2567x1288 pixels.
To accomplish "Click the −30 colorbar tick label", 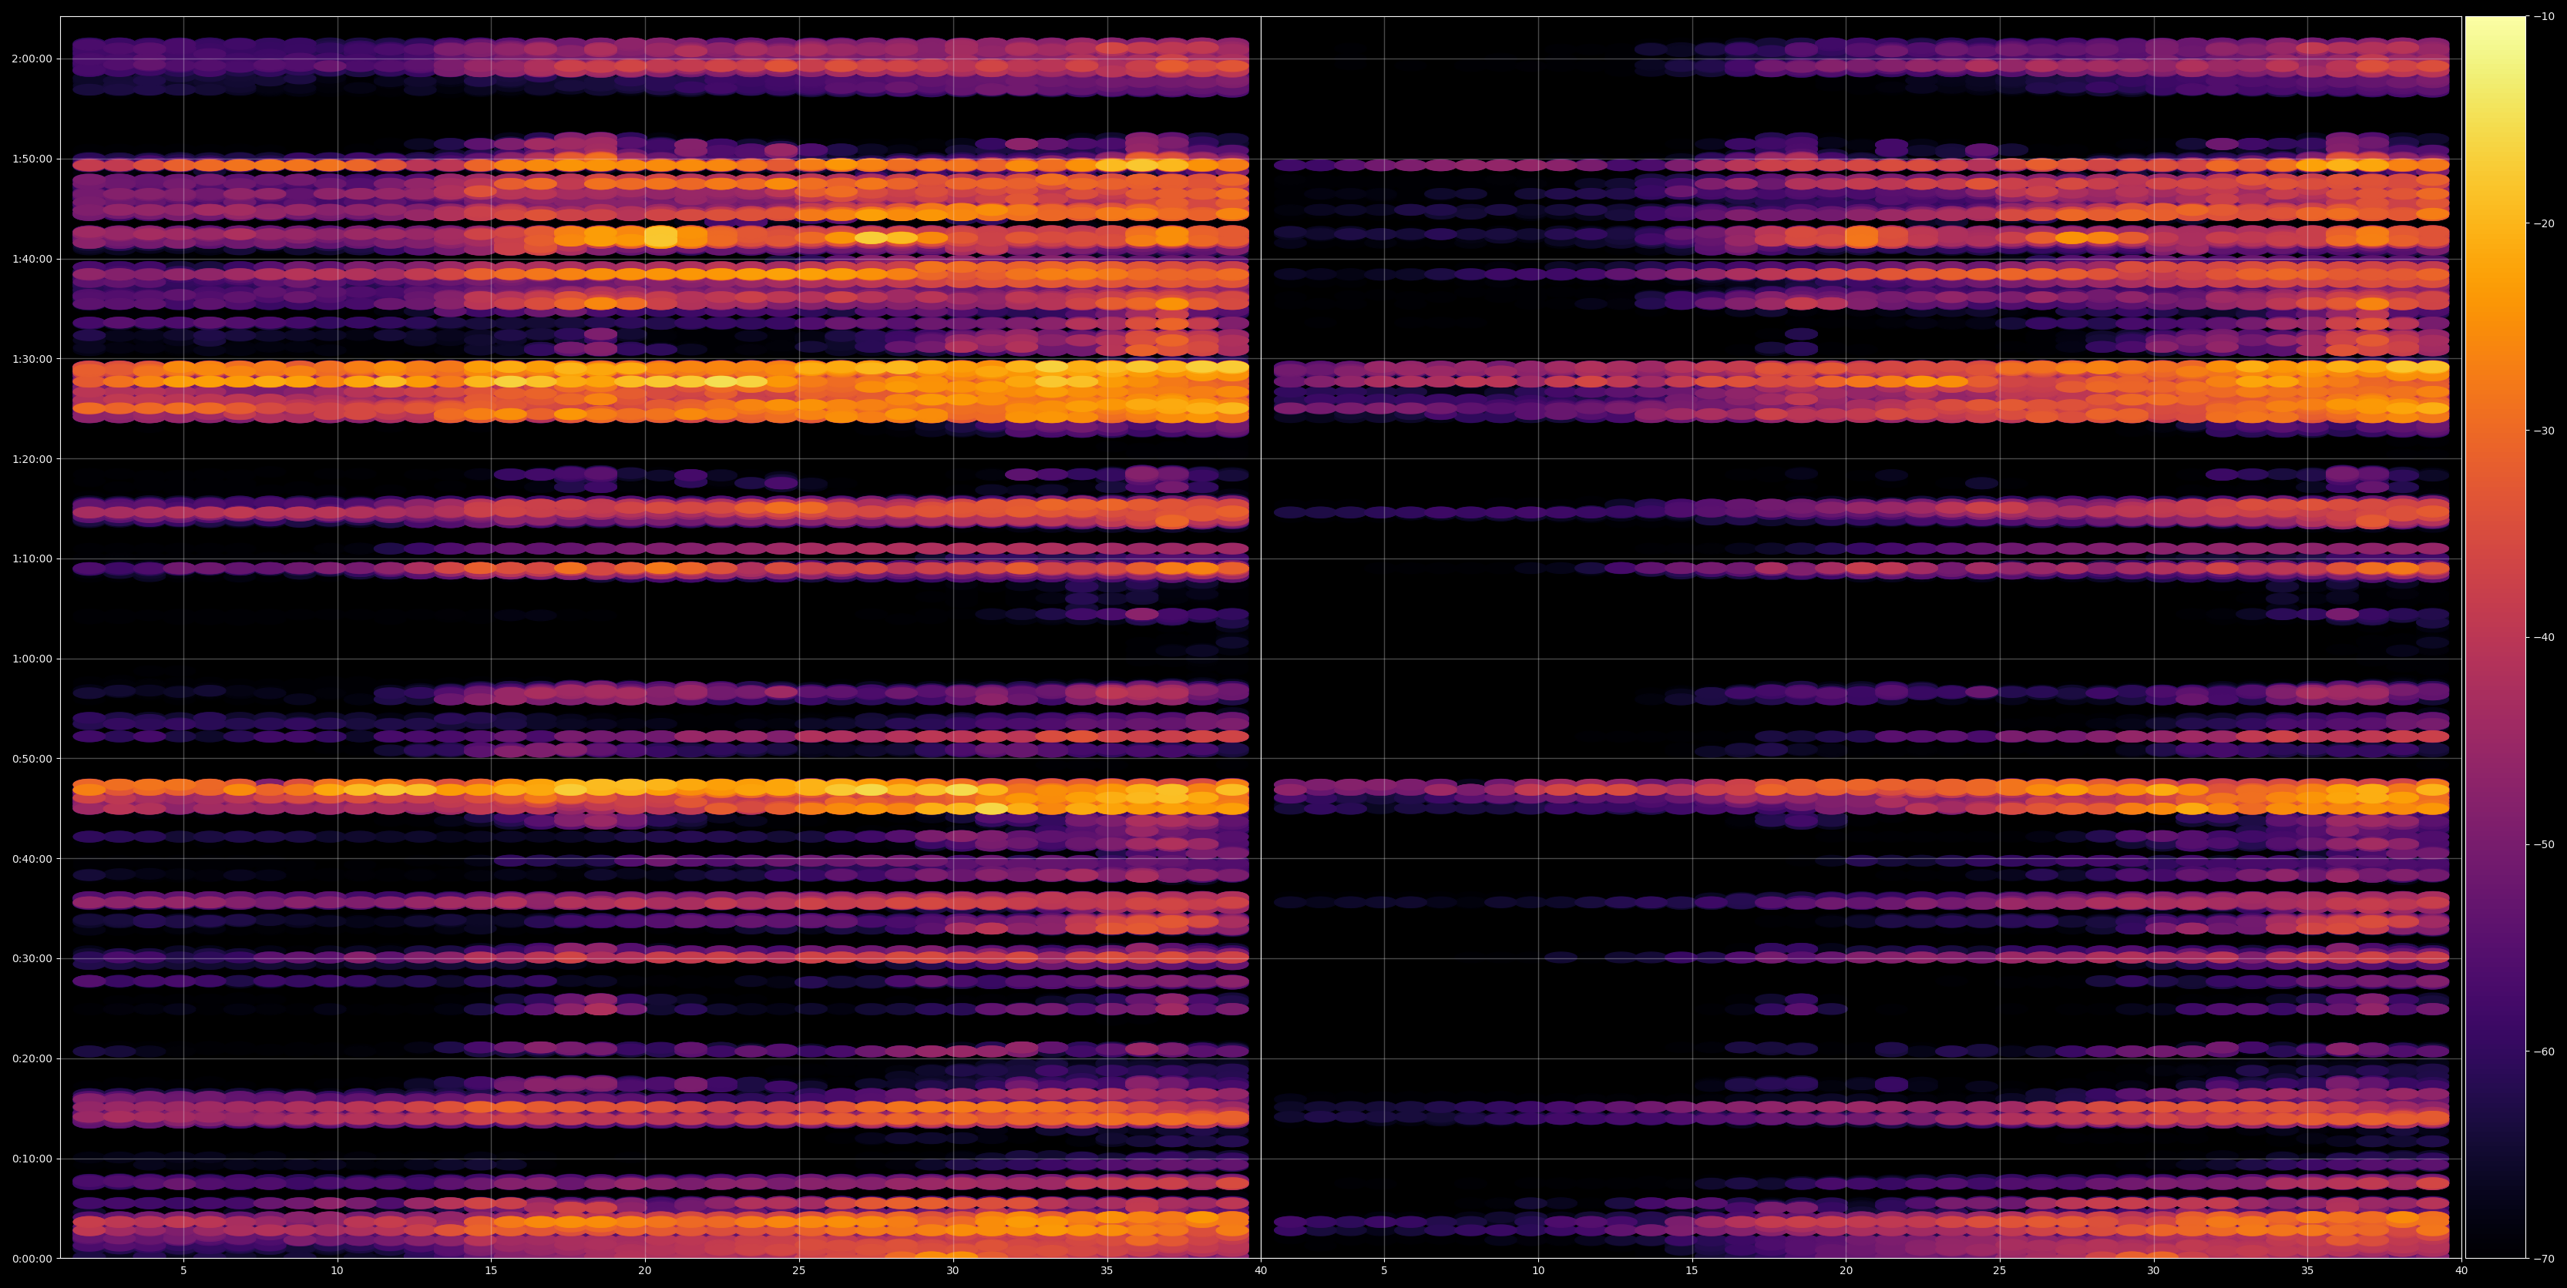I will 2545,431.
